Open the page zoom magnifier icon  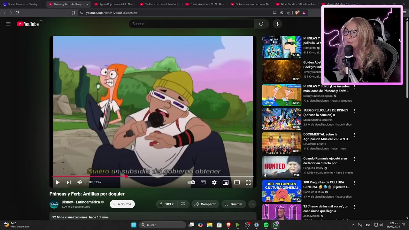(282, 13)
